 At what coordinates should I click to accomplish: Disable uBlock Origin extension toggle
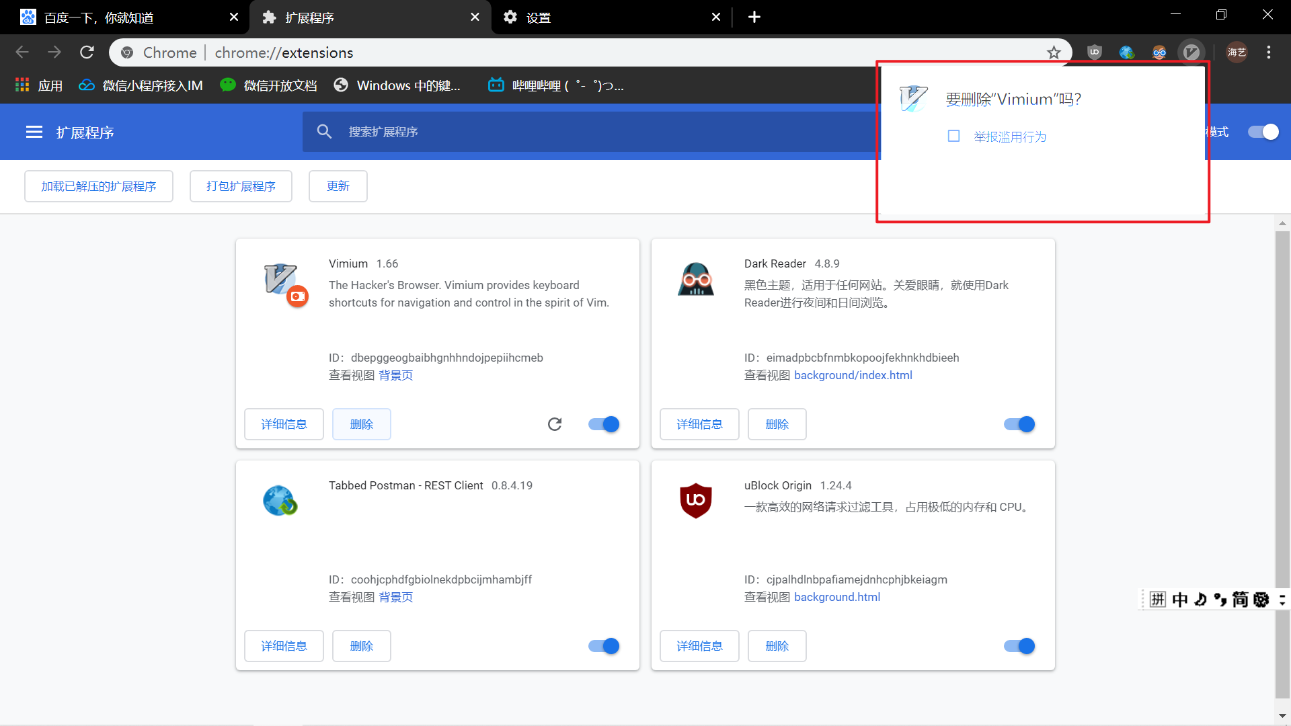point(1019,646)
